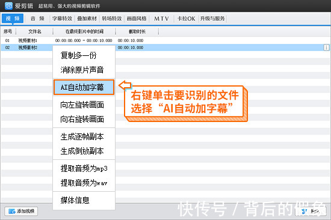Image resolution: width=331 pixels, height=220 pixels.
Task: Switch to the 卡拉OK tab
Action: coord(186,19)
